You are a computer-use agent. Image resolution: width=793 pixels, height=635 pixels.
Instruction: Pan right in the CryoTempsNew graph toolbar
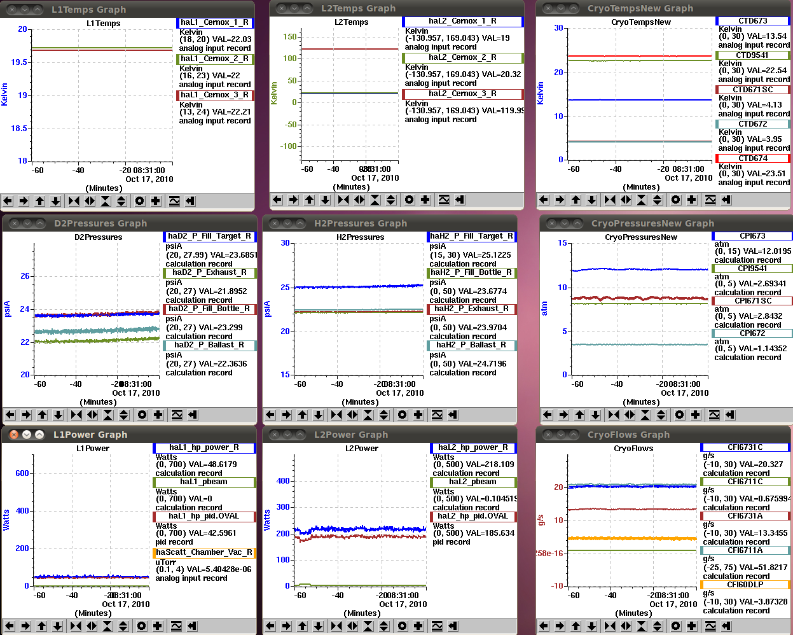click(x=560, y=200)
